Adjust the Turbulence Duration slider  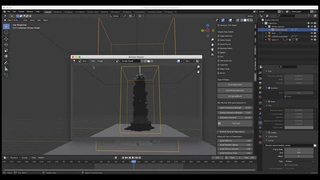click(x=235, y=117)
